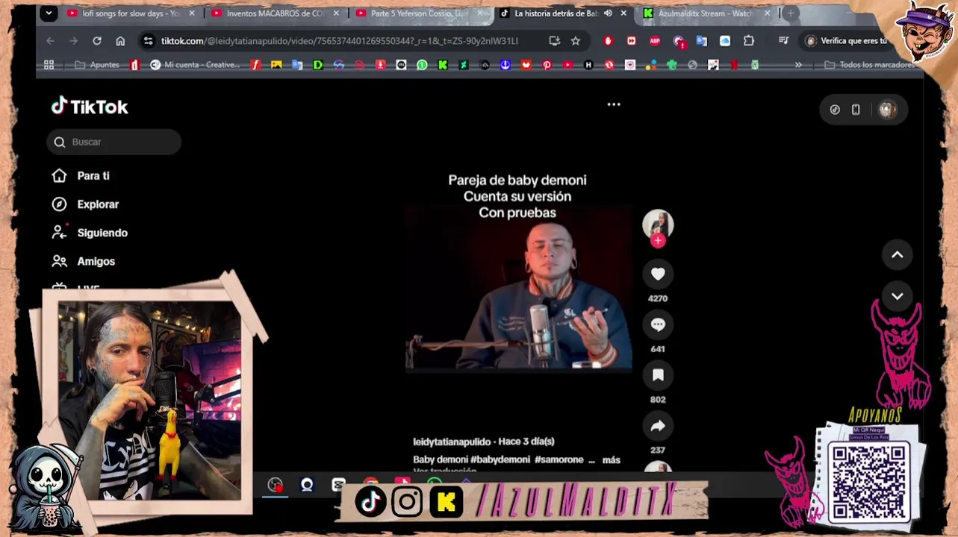Click the TikTok logo
Screen dimensions: 958x537
(x=90, y=107)
